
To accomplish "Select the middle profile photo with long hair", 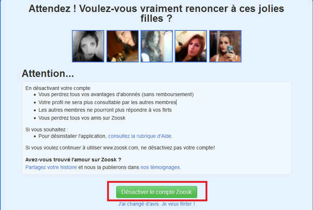I will (157, 46).
